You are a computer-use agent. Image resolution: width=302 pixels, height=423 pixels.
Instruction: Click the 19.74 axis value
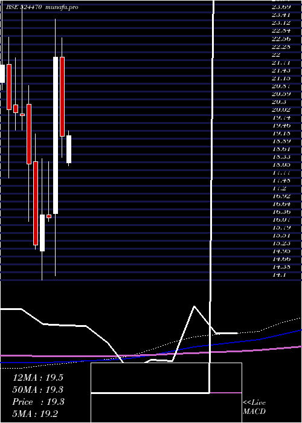[x=281, y=118]
